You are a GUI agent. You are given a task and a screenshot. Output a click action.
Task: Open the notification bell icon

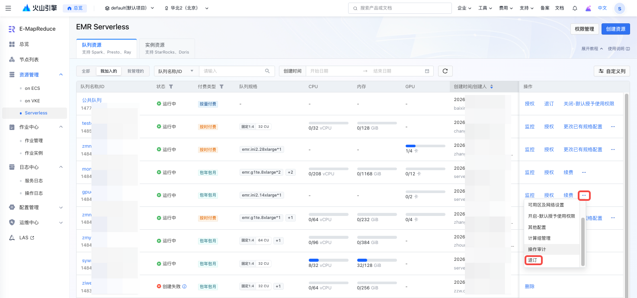(x=575, y=8)
